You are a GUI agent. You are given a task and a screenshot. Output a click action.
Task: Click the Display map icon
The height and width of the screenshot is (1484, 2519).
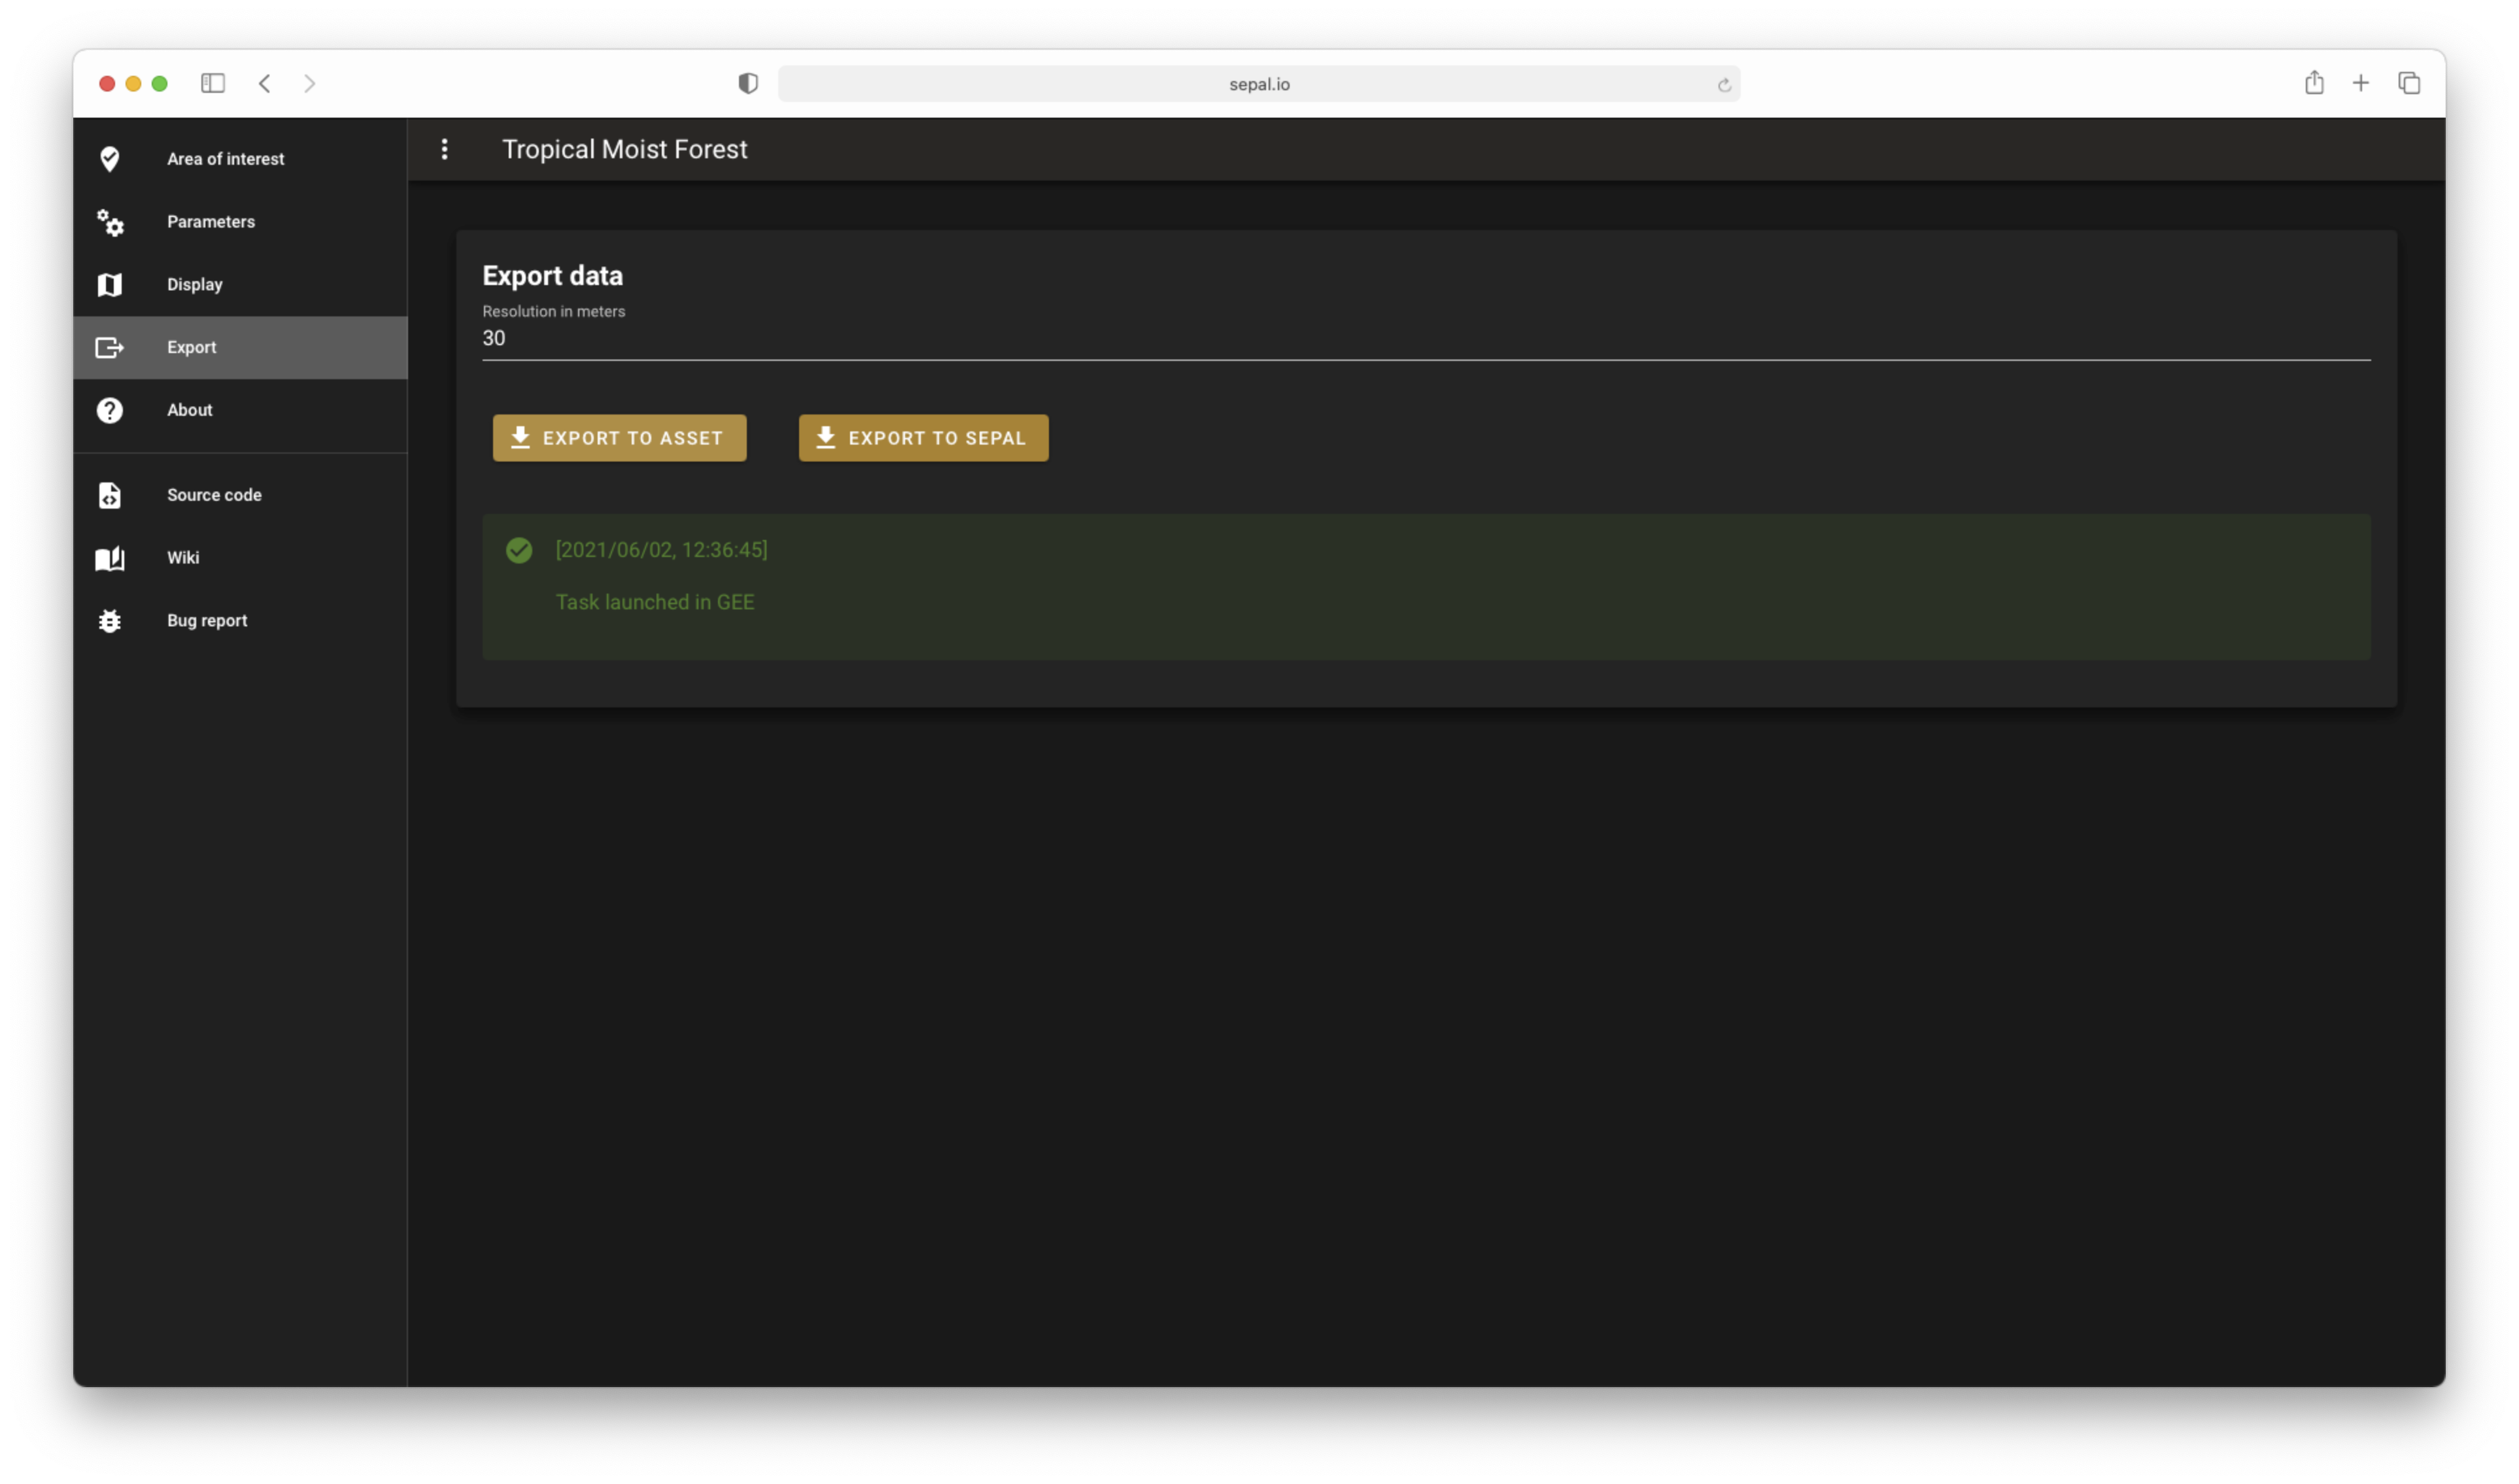[110, 285]
